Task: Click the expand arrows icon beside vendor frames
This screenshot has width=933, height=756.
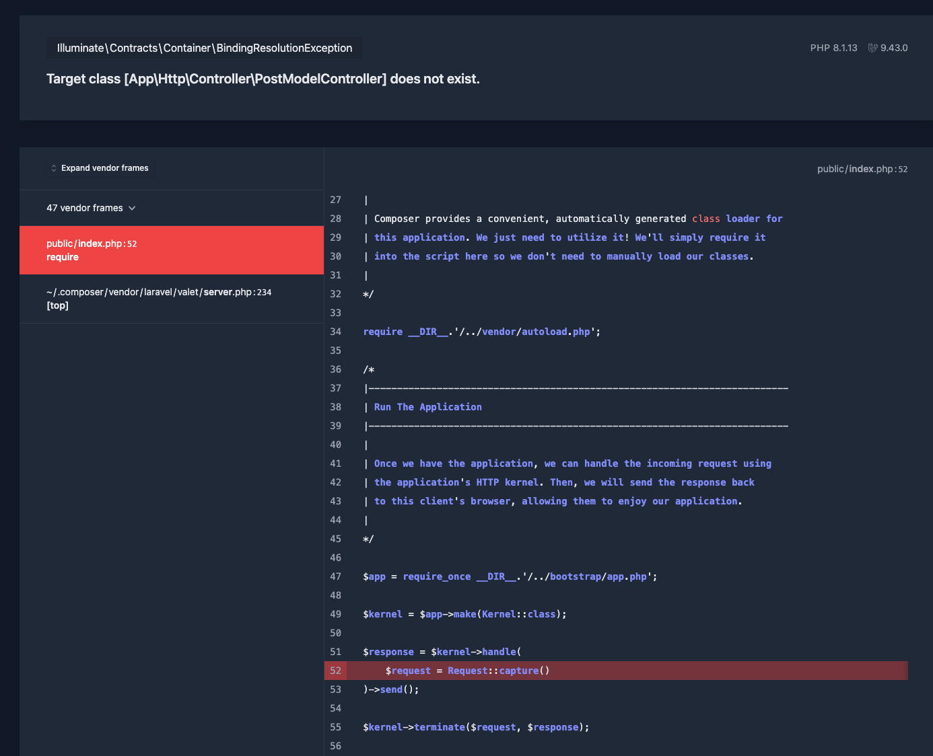Action: (x=54, y=168)
